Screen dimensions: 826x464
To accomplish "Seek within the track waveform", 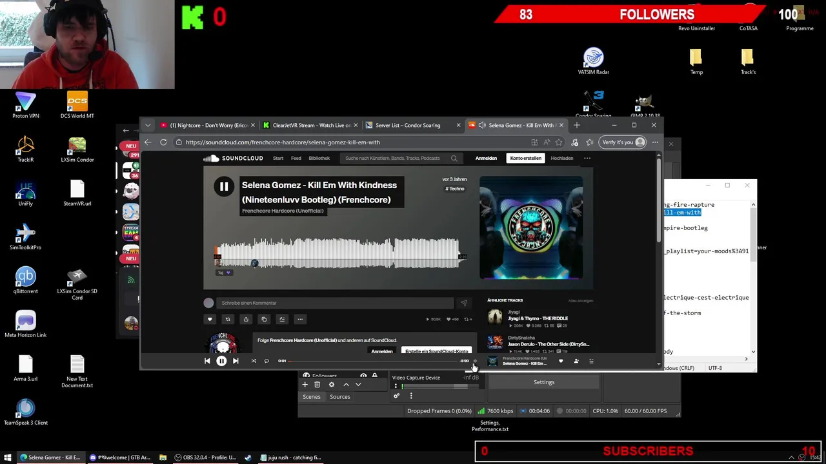I will [337, 253].
